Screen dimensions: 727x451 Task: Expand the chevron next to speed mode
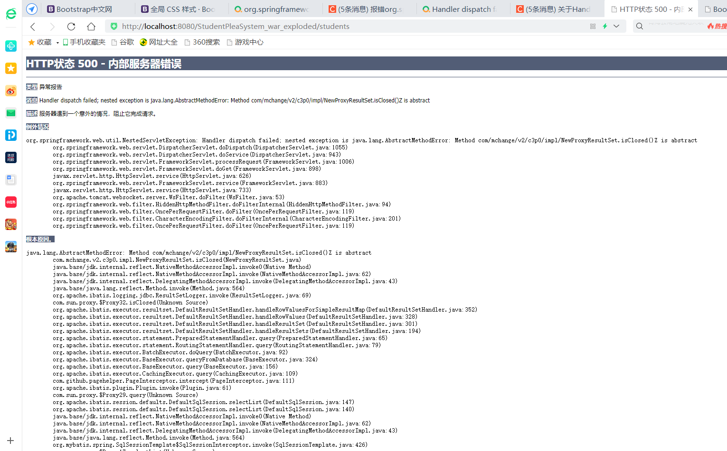tap(616, 26)
